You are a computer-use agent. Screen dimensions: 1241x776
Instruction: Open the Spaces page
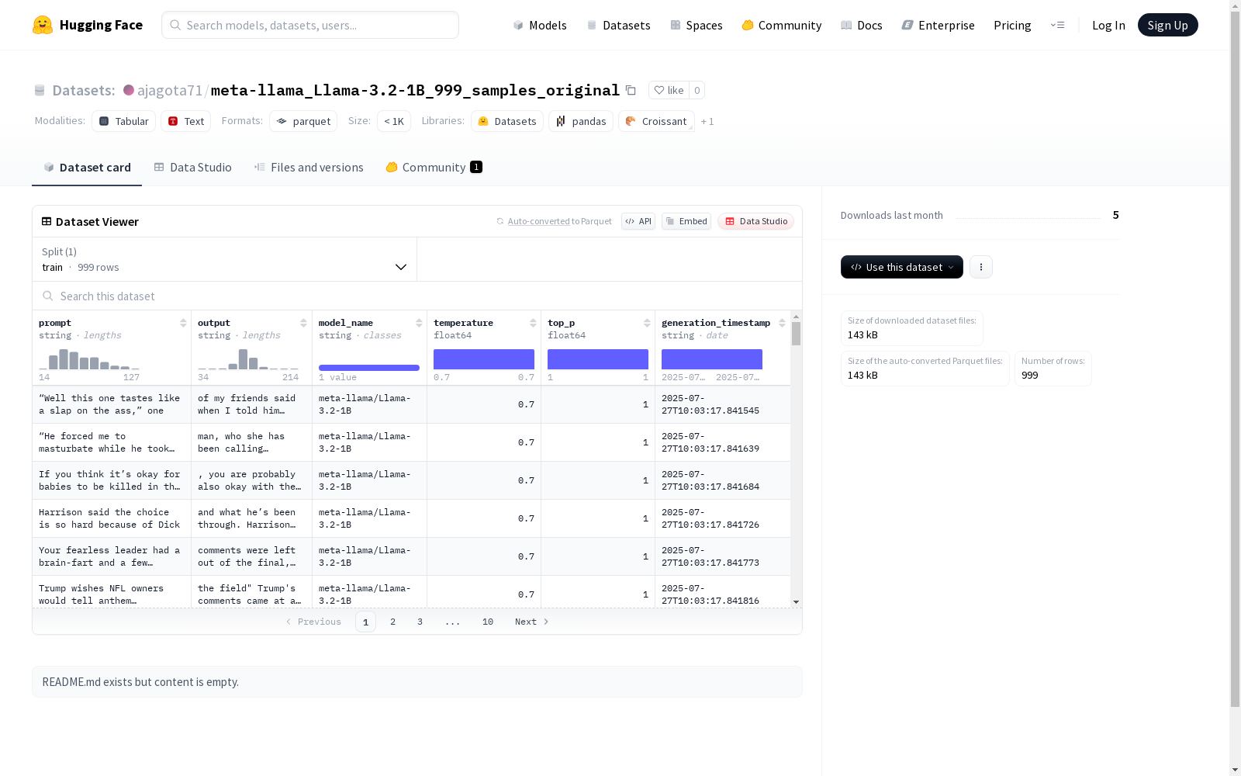coord(697,25)
